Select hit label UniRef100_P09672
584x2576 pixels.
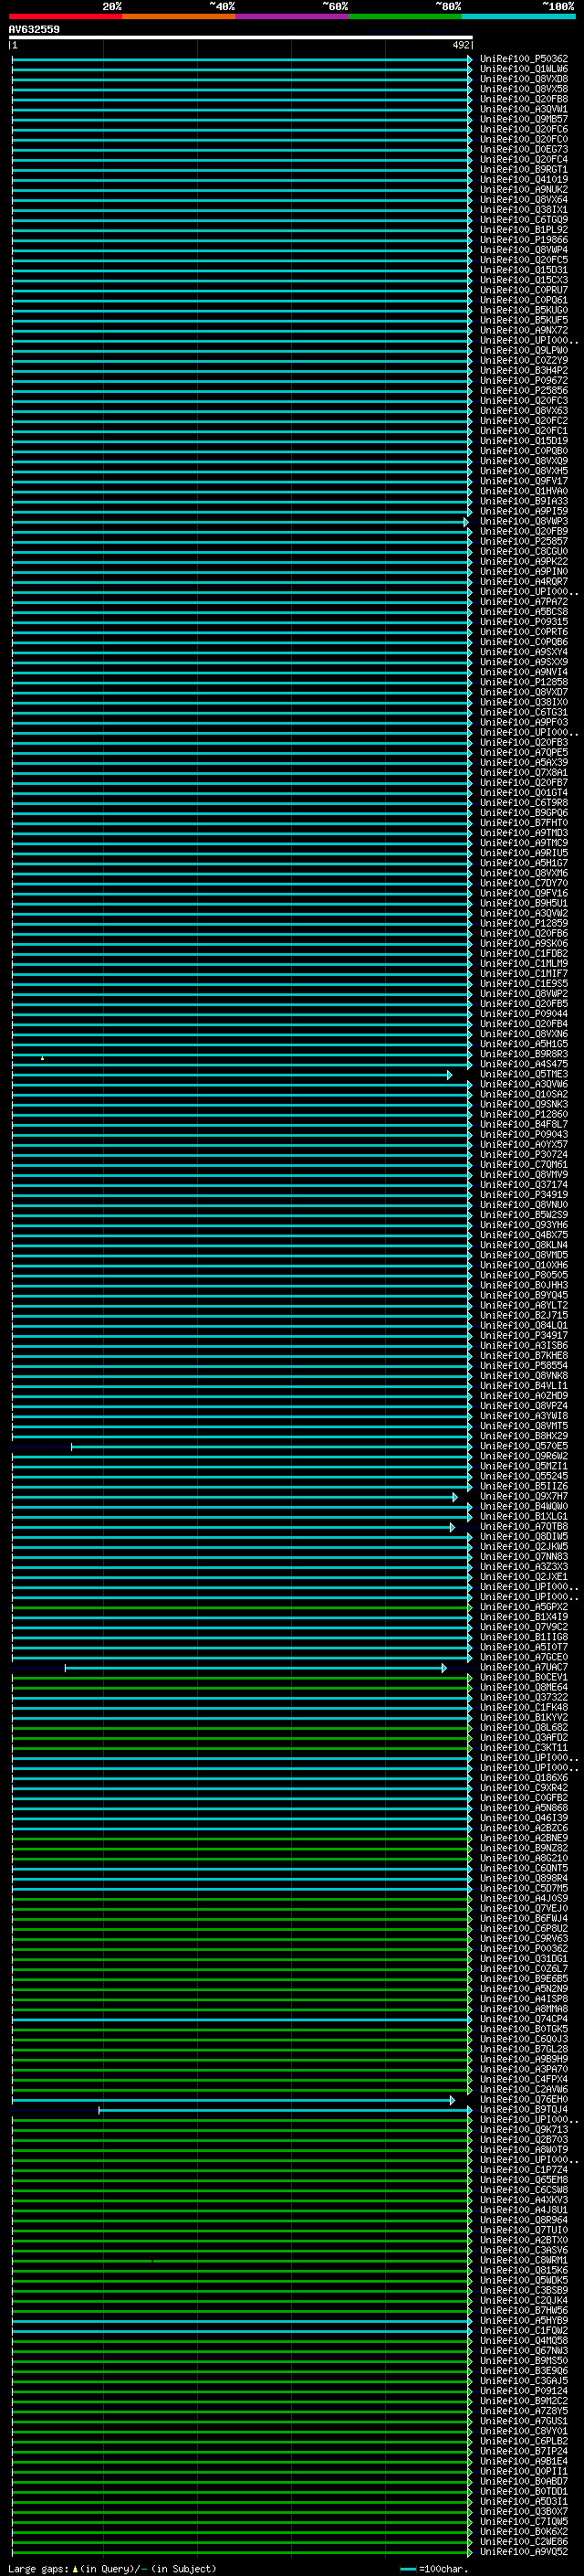click(x=524, y=380)
